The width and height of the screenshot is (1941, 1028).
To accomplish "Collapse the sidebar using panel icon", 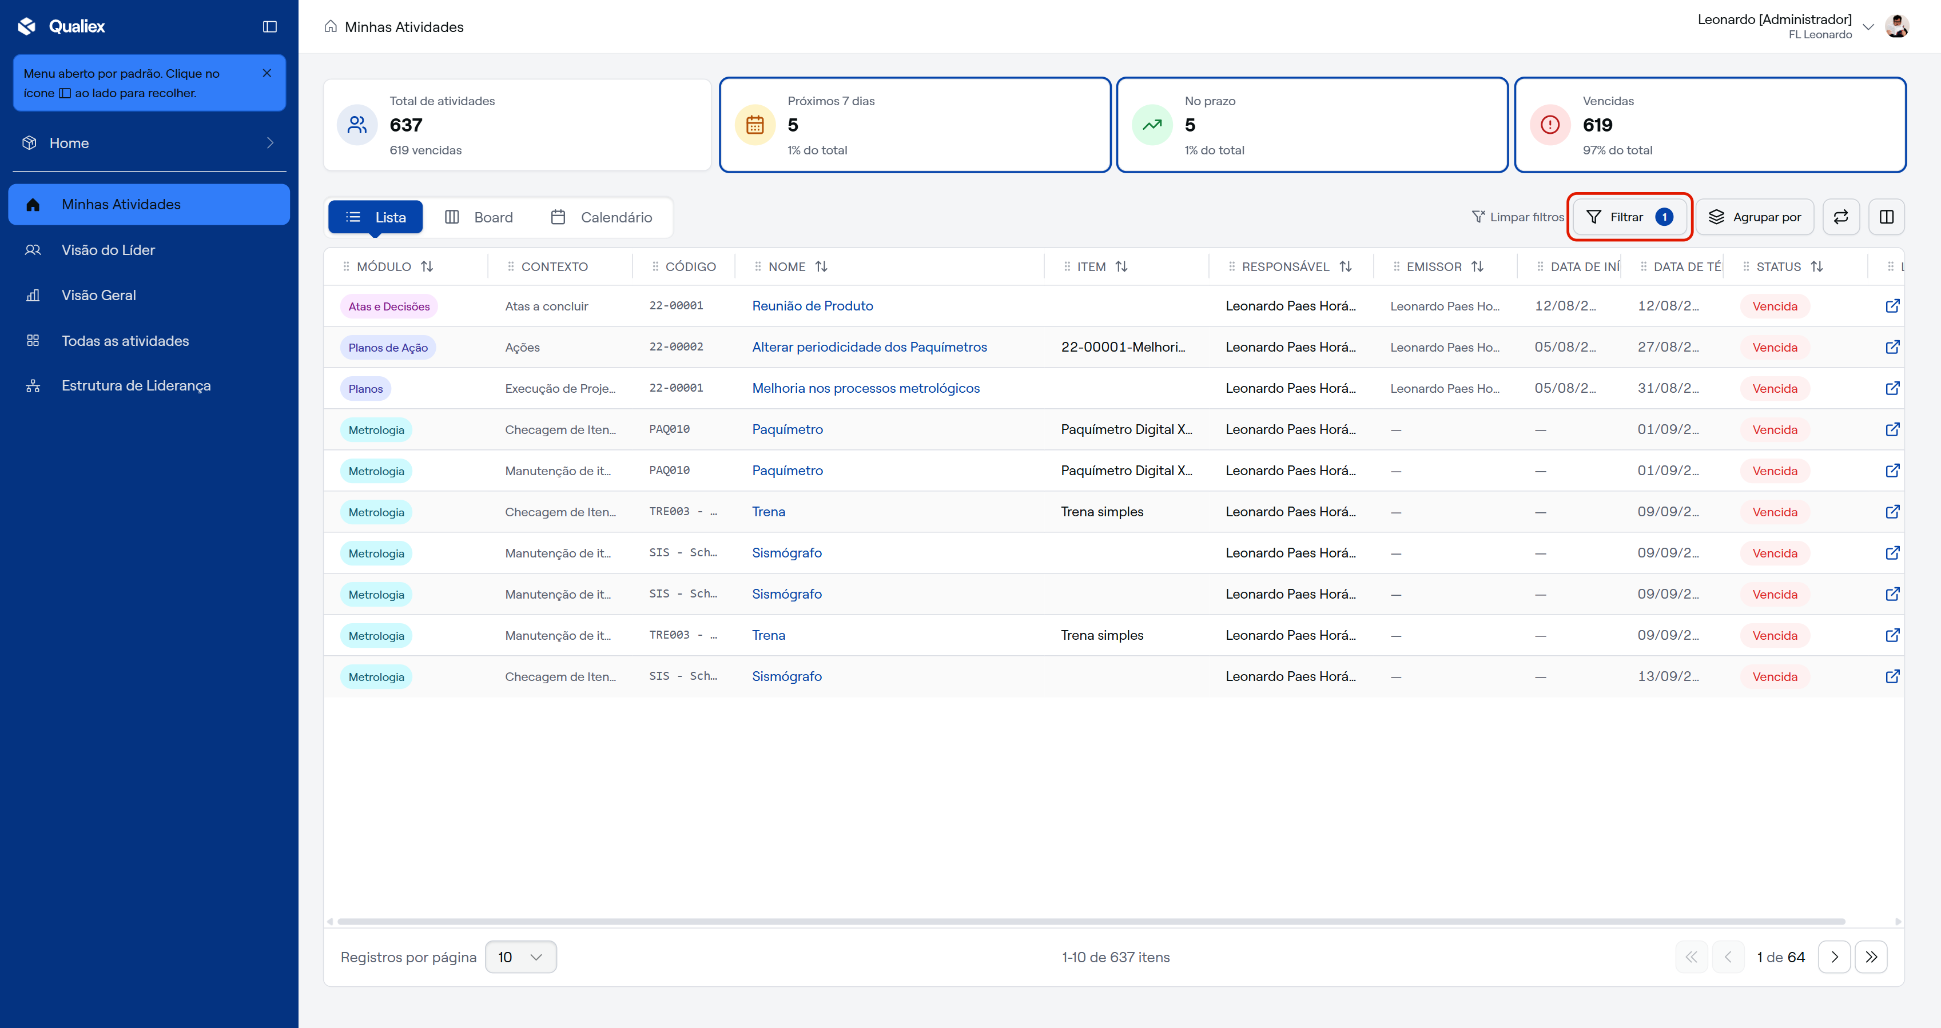I will 270,27.
